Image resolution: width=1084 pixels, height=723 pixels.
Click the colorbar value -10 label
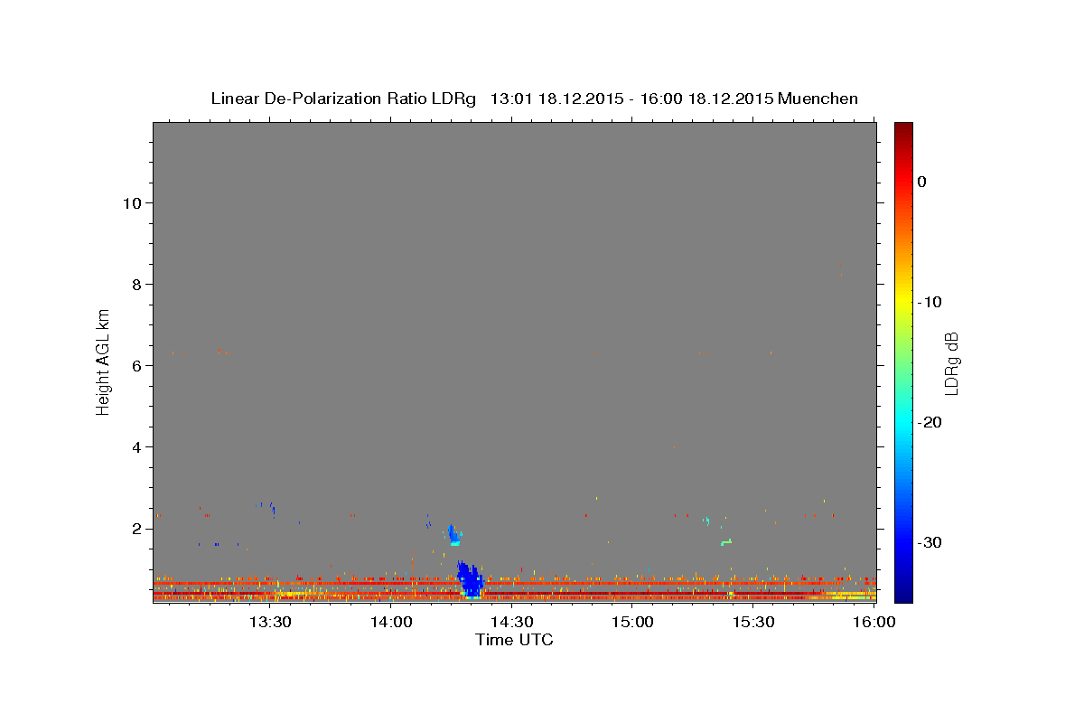point(930,302)
